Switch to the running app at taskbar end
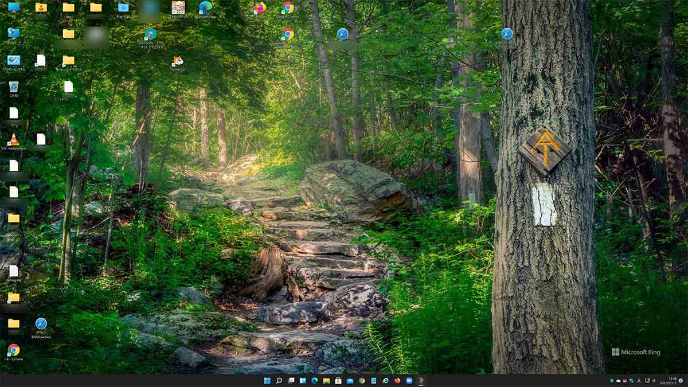 coord(421,381)
